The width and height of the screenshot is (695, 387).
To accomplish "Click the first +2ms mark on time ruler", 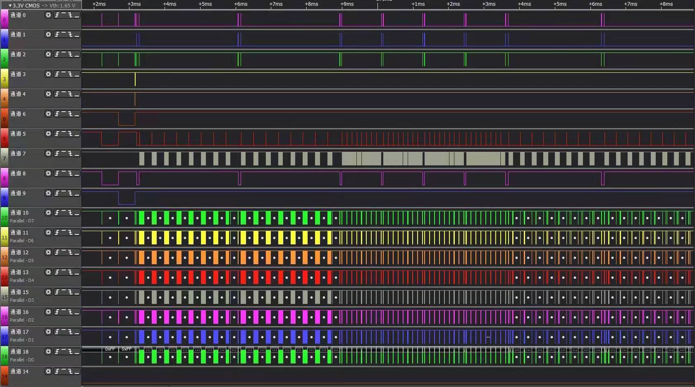I will pyautogui.click(x=99, y=4).
